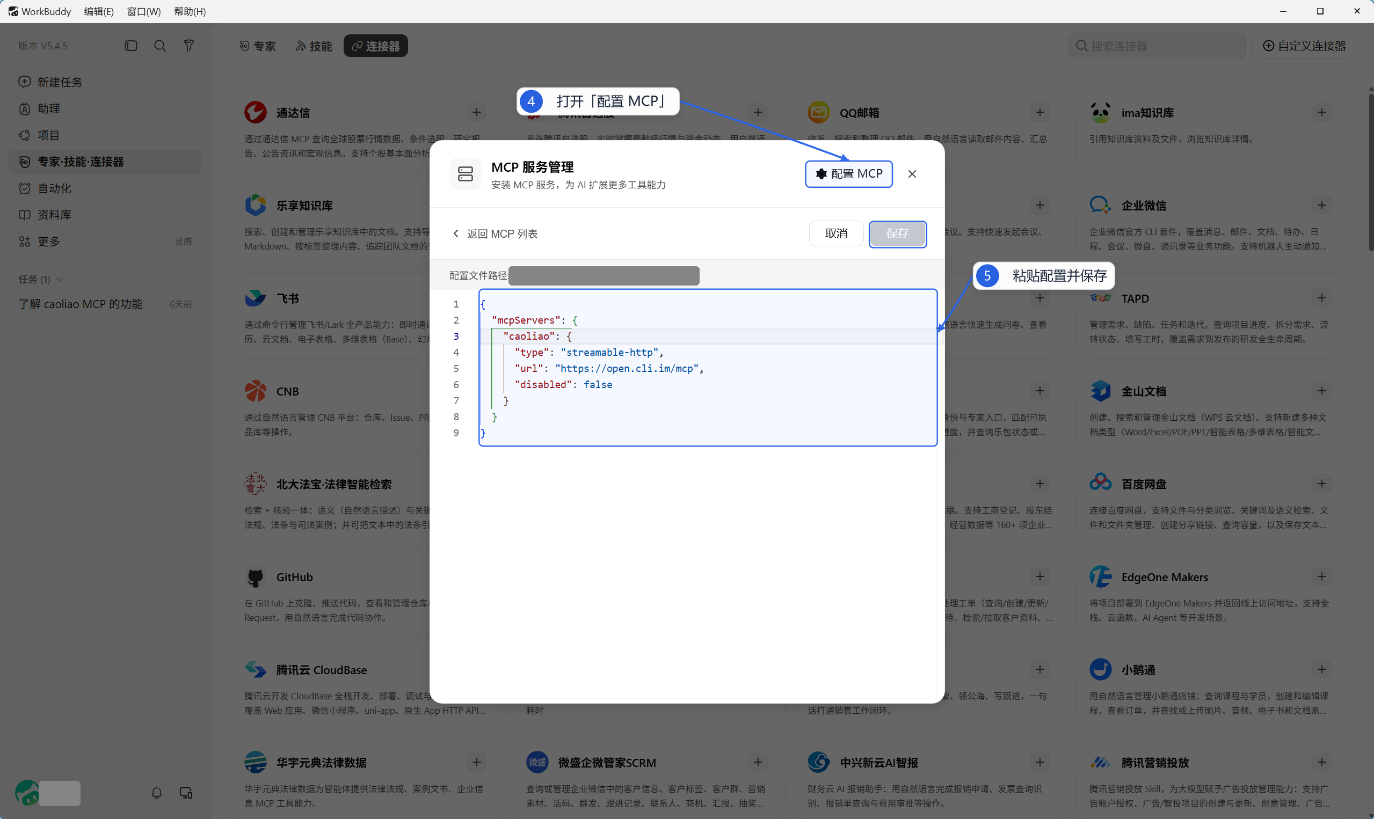
Task: Click the "mcpServers" line in the editor
Action: point(534,320)
